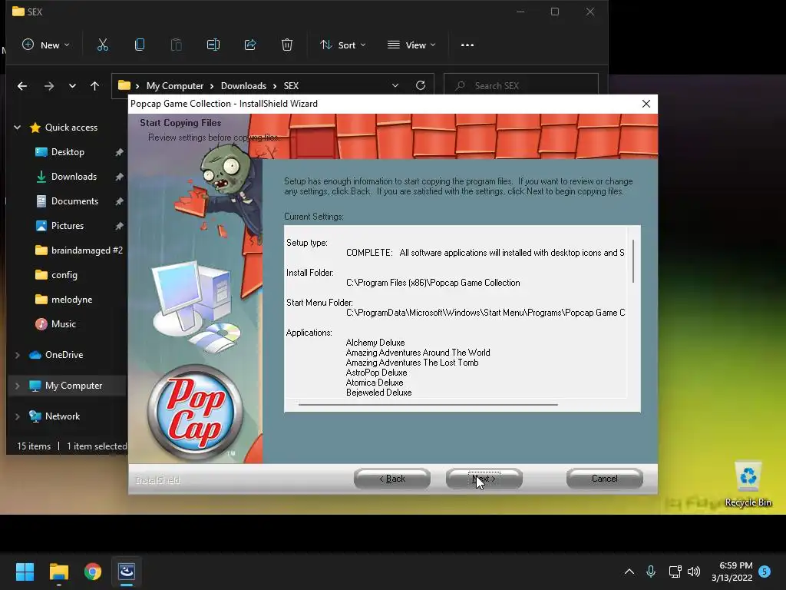This screenshot has height=590, width=786.
Task: Collapse the Quick access tree section
Action: click(17, 128)
